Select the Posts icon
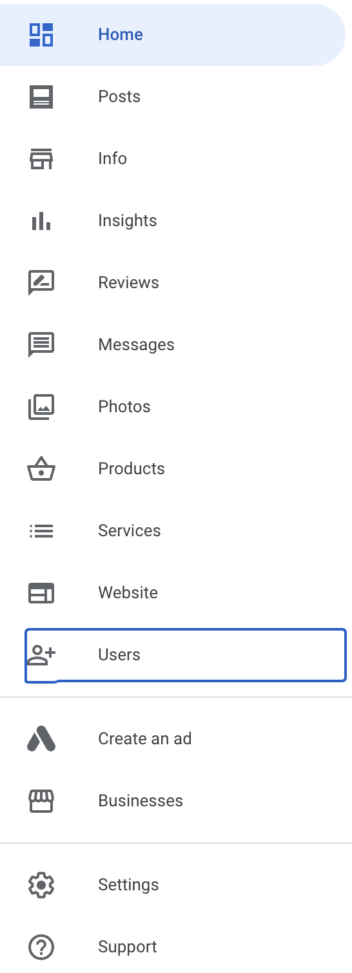 (x=41, y=97)
